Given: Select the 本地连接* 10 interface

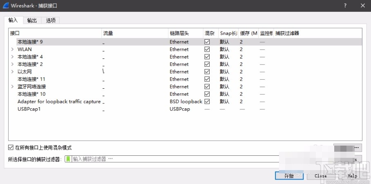Looking at the screenshot, I should pos(31,94).
